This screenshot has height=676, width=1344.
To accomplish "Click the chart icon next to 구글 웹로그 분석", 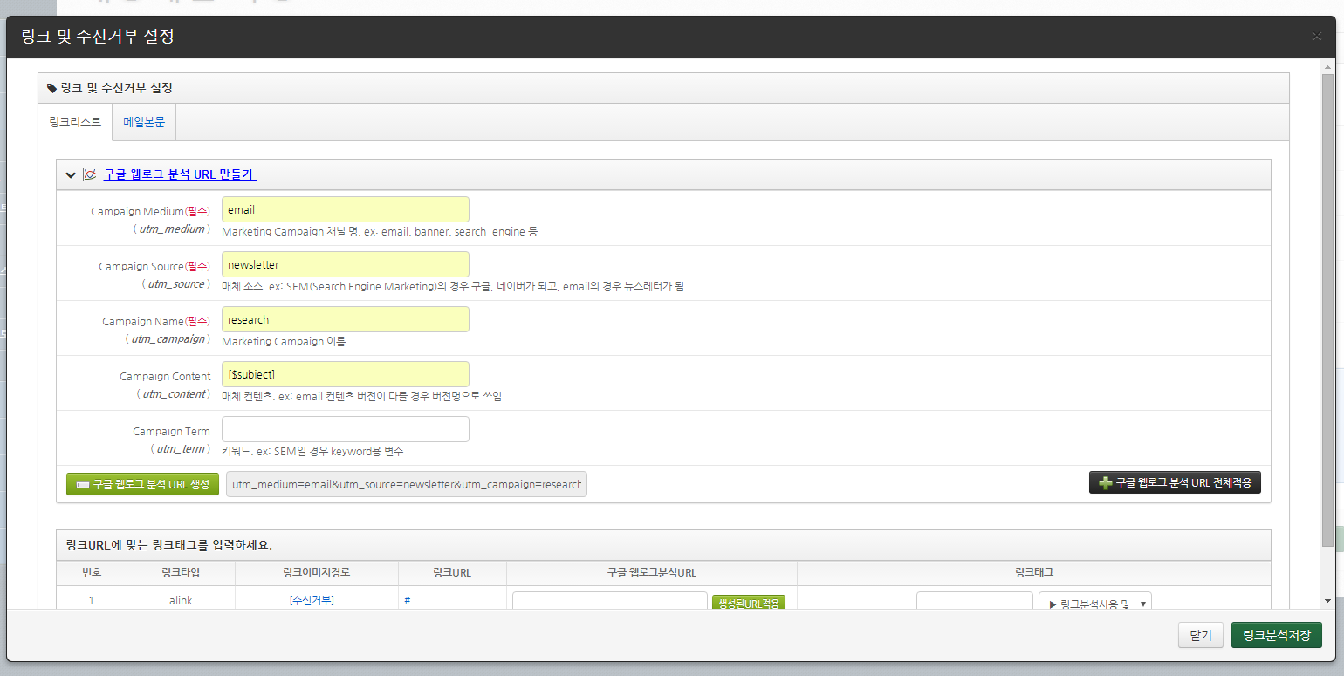I will tap(89, 174).
